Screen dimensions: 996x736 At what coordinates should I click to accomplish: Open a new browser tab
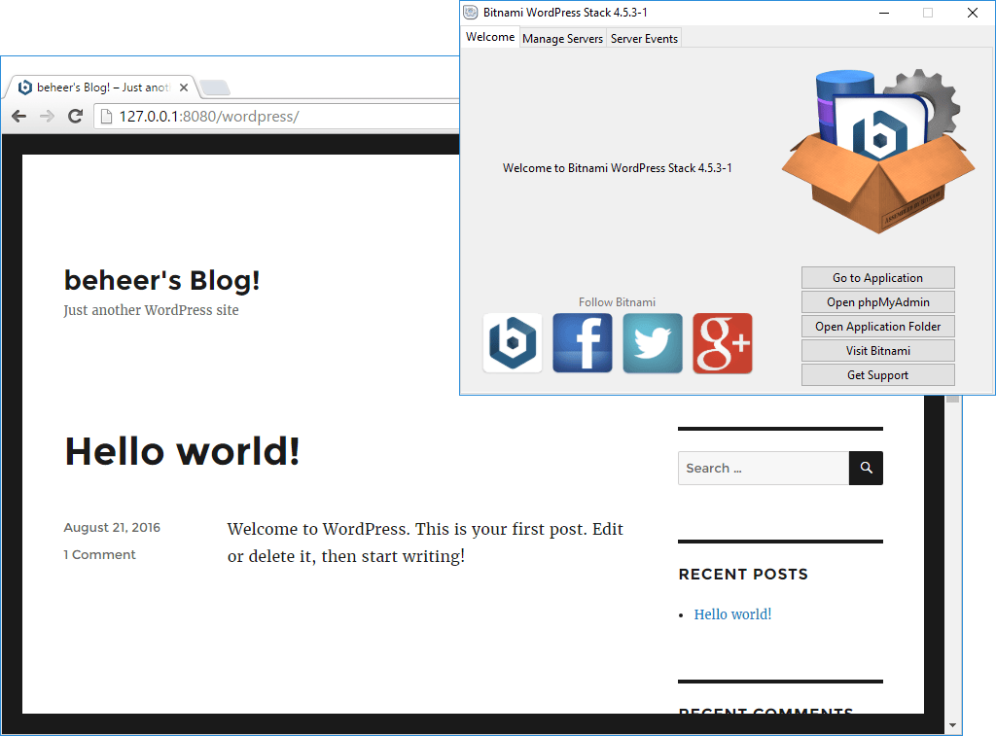click(215, 88)
